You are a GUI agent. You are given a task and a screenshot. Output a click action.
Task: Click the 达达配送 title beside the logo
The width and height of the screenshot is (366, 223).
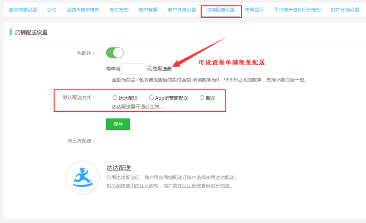point(119,168)
